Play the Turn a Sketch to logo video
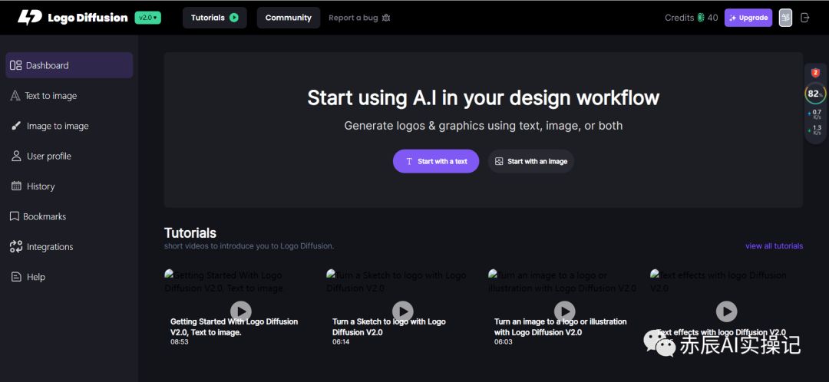 (x=403, y=311)
